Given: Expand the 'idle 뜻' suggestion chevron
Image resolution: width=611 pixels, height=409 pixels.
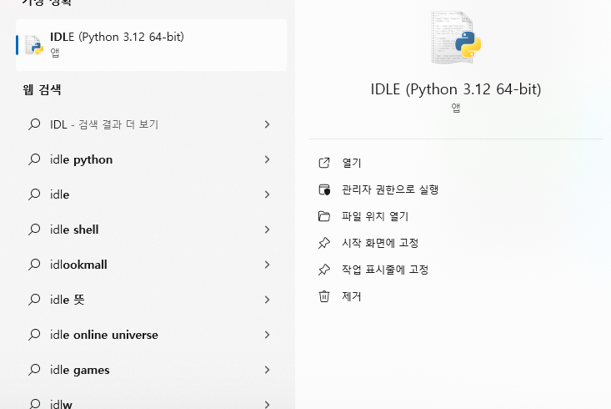Looking at the screenshot, I should pos(267,300).
